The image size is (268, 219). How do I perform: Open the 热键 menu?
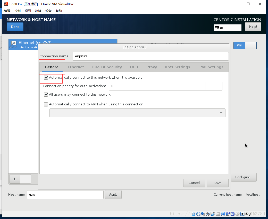coord(38,11)
